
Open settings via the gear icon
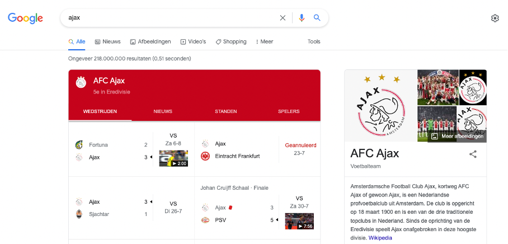click(495, 18)
